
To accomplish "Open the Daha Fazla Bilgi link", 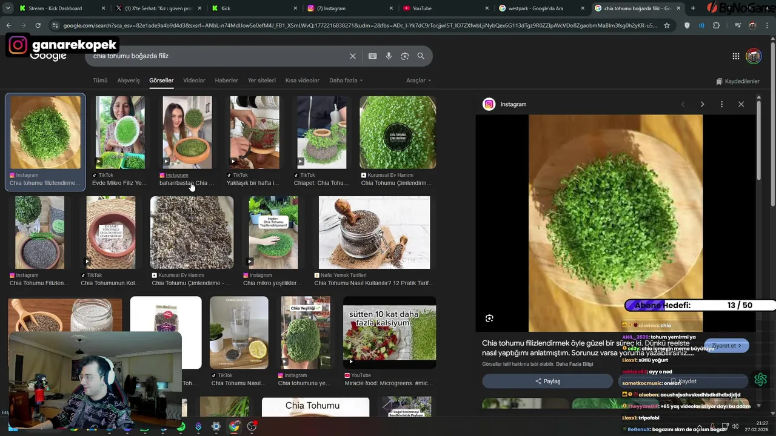I will coord(574,364).
